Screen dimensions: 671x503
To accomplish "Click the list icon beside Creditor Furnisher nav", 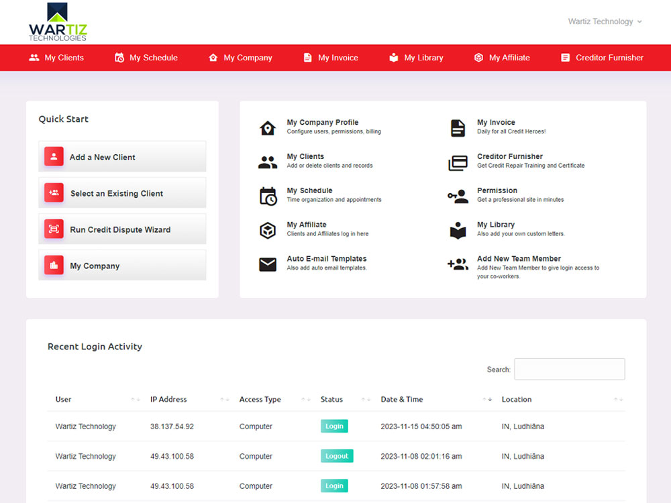I will (x=565, y=58).
